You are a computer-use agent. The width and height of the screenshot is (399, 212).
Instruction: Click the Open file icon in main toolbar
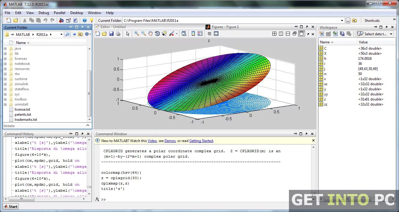(16, 20)
